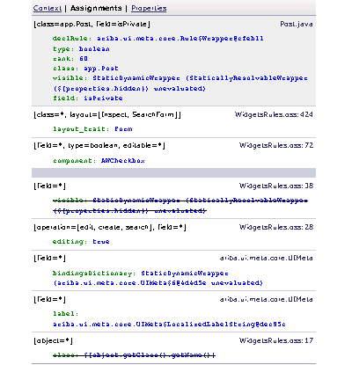The width and height of the screenshot is (352, 365).
Task: Open WidgetsRules.oss:38 source reference
Action: tap(276, 186)
